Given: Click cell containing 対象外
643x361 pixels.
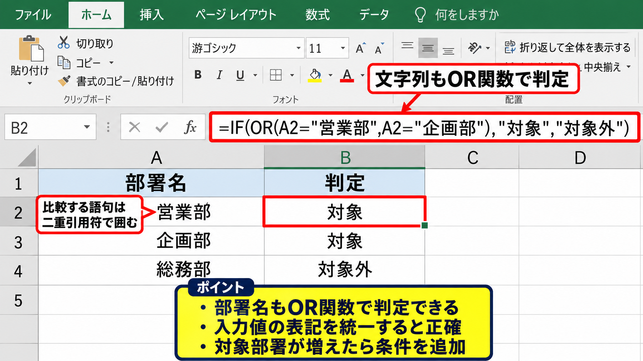Looking at the screenshot, I should [x=345, y=270].
